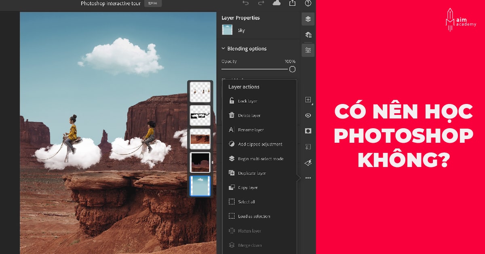The width and height of the screenshot is (485, 254).
Task: Open the layer properties sliders icon
Action: pos(308,50)
